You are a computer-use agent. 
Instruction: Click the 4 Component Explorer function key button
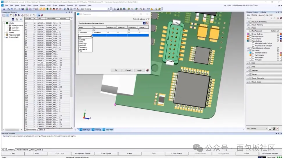coord(83,153)
